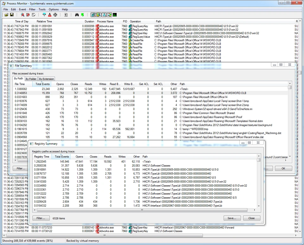Click the Process Monitor title bar icon

pyautogui.click(x=4, y=3)
